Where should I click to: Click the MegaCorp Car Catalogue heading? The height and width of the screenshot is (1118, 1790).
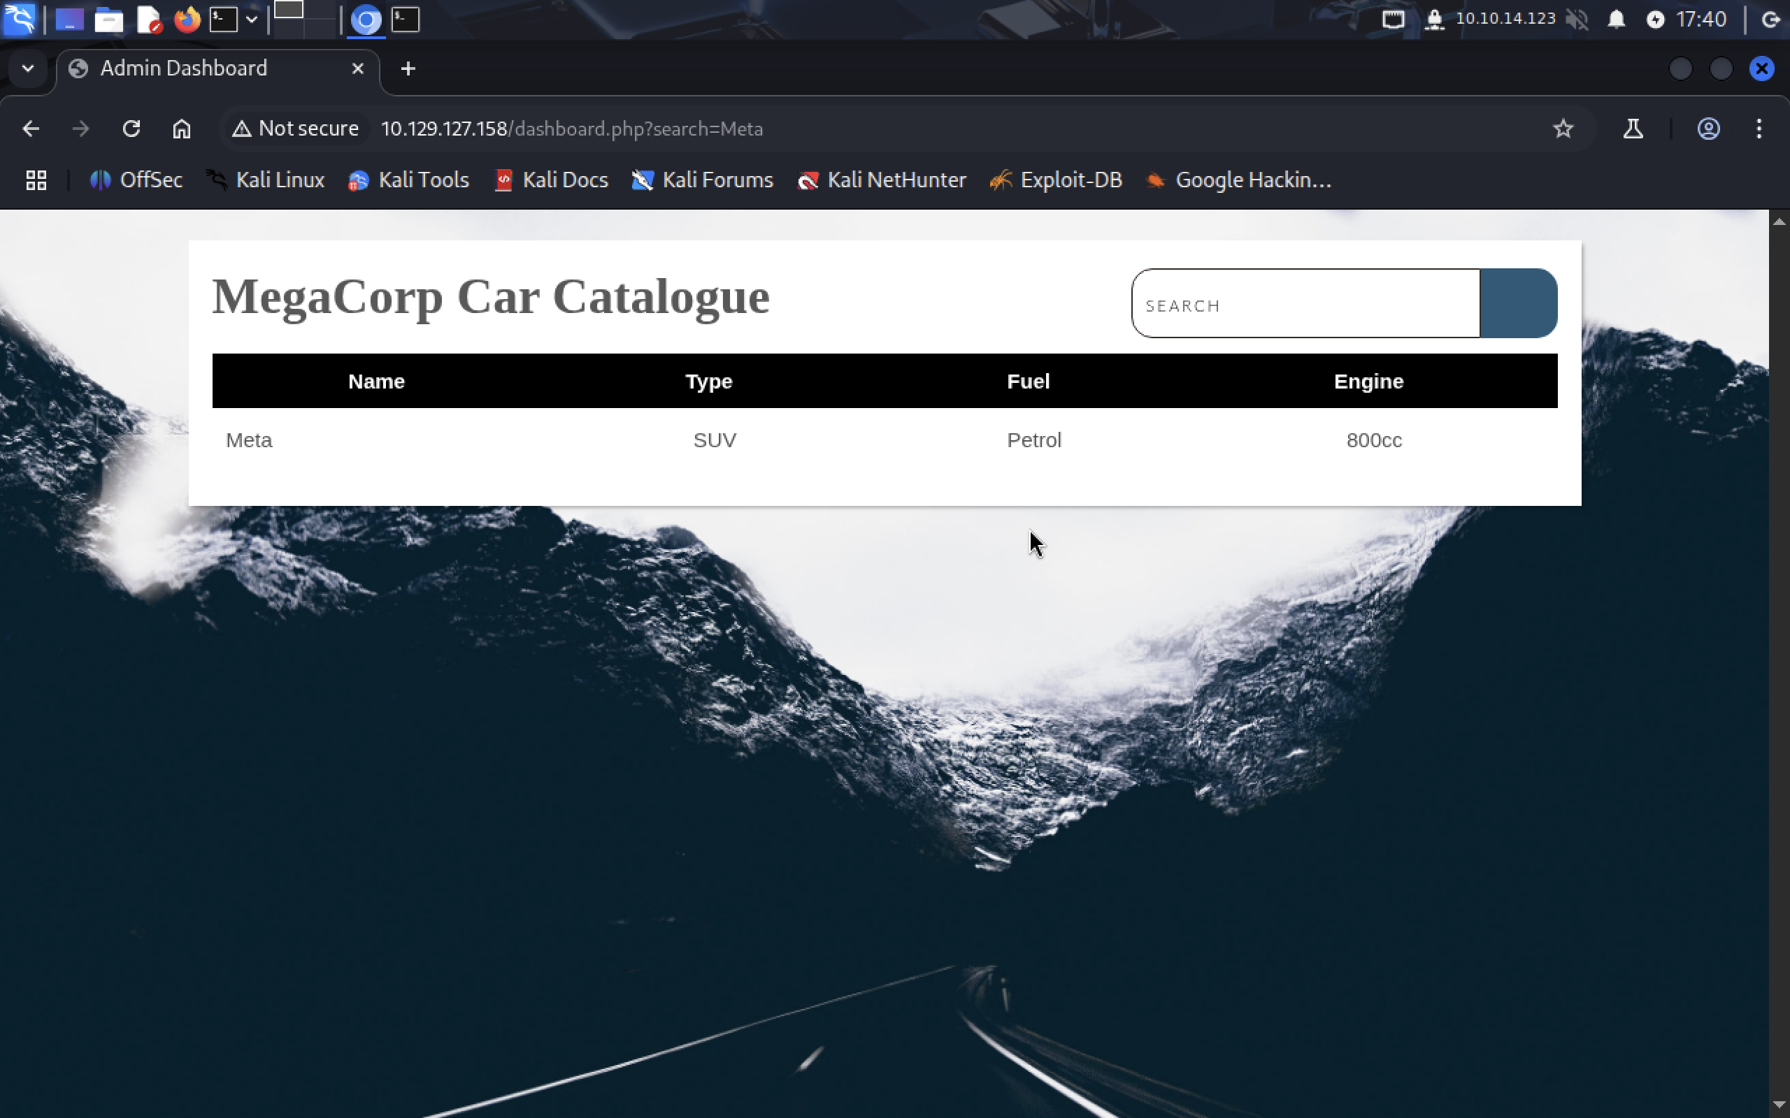point(490,297)
